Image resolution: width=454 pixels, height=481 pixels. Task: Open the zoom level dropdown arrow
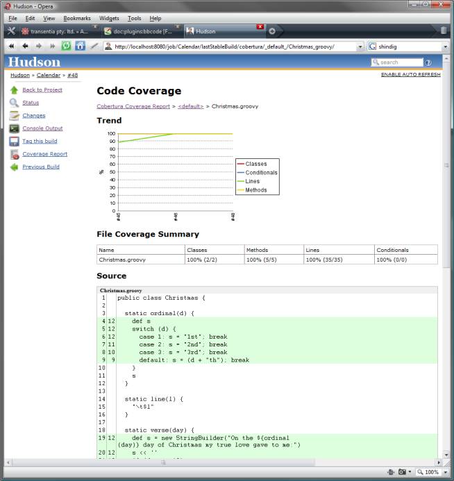click(446, 472)
